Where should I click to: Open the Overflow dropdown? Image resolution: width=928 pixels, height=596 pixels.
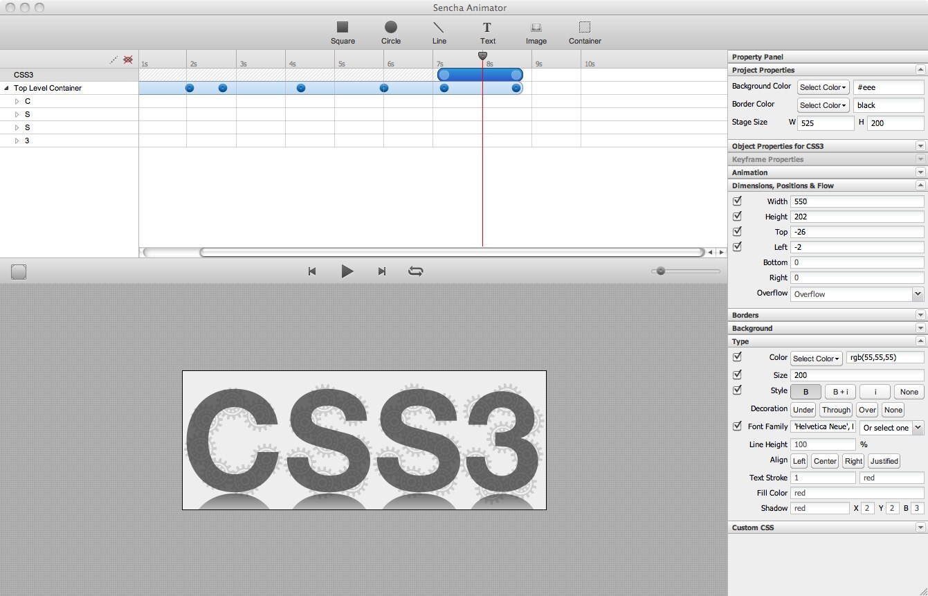[917, 294]
